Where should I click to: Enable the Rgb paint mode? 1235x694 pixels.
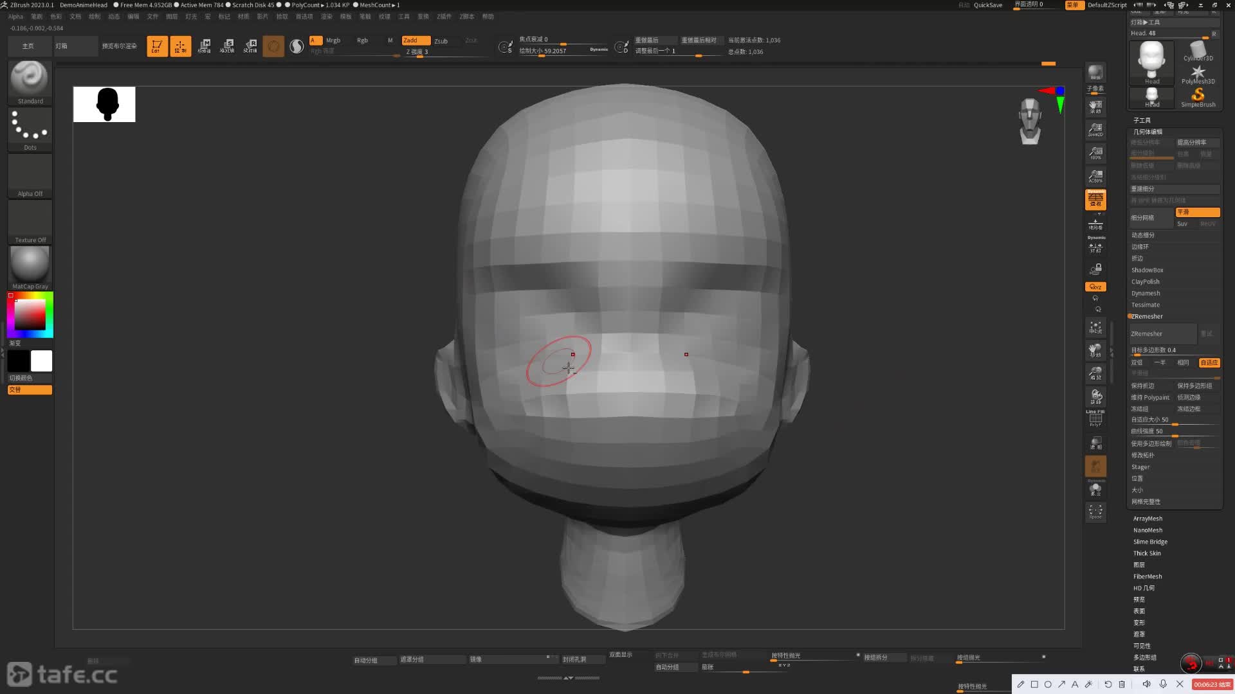point(363,40)
